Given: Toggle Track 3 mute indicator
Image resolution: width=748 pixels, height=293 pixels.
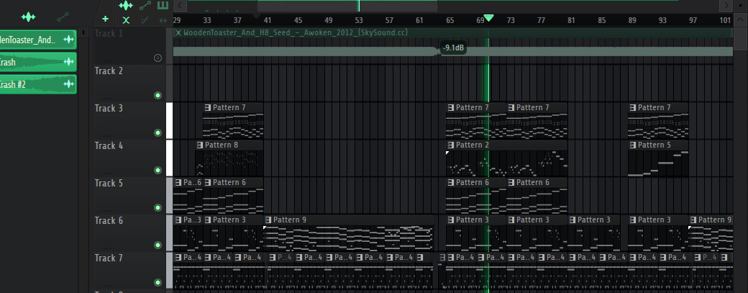Looking at the screenshot, I should 158,132.
